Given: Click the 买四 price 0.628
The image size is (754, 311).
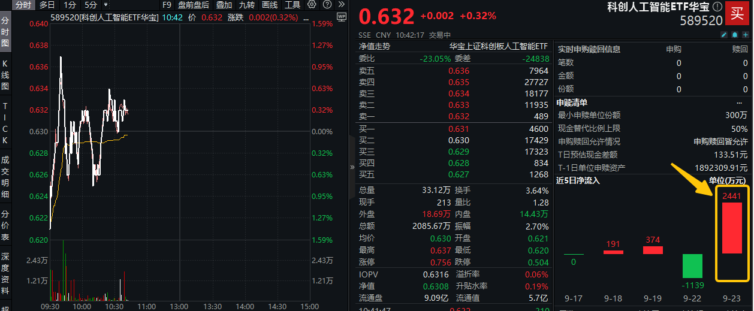Looking at the screenshot, I should 459,163.
